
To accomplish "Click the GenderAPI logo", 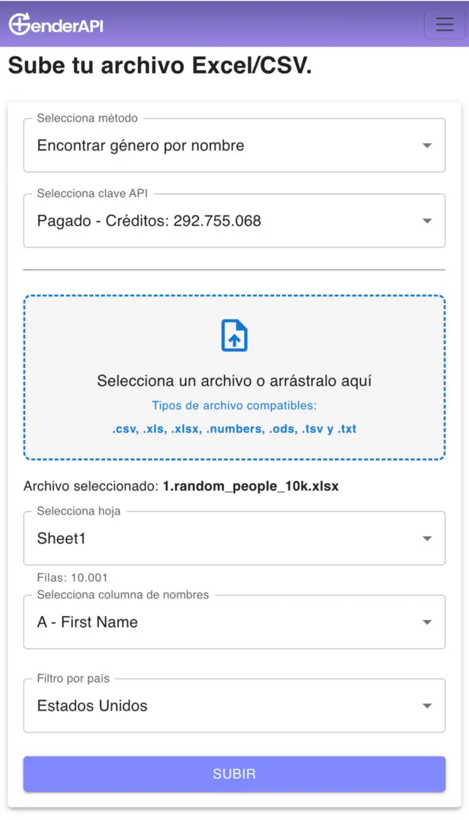I will (56, 25).
